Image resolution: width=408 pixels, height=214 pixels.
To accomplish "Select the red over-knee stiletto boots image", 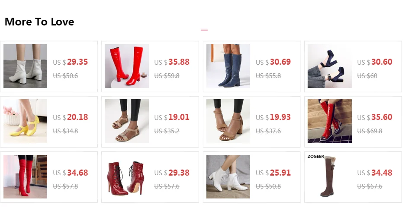I will [x=25, y=176].
